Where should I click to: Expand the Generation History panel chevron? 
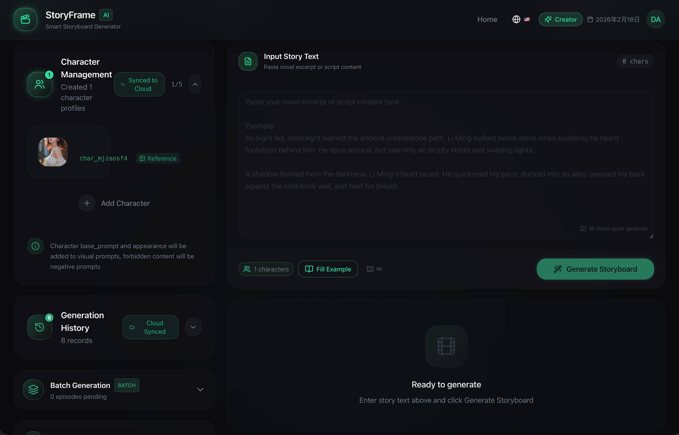click(193, 327)
